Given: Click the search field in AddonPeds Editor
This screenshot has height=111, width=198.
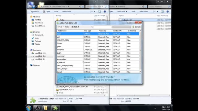Looking at the screenshot, I should (102, 27).
